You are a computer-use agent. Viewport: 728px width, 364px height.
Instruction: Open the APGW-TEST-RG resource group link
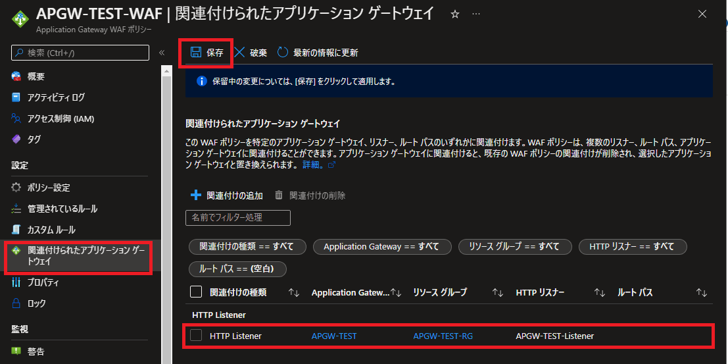pyautogui.click(x=443, y=336)
